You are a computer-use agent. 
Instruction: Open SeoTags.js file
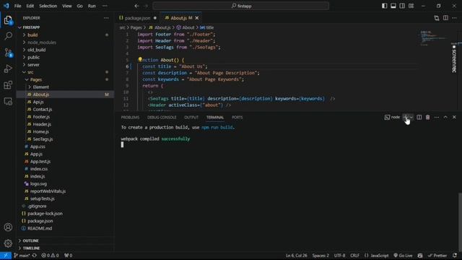click(x=65, y=139)
